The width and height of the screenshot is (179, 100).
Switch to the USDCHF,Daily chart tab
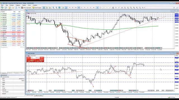click(30, 95)
